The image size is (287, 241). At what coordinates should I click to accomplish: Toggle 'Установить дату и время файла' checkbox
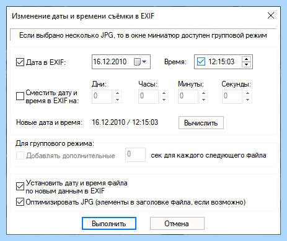pos(20,187)
